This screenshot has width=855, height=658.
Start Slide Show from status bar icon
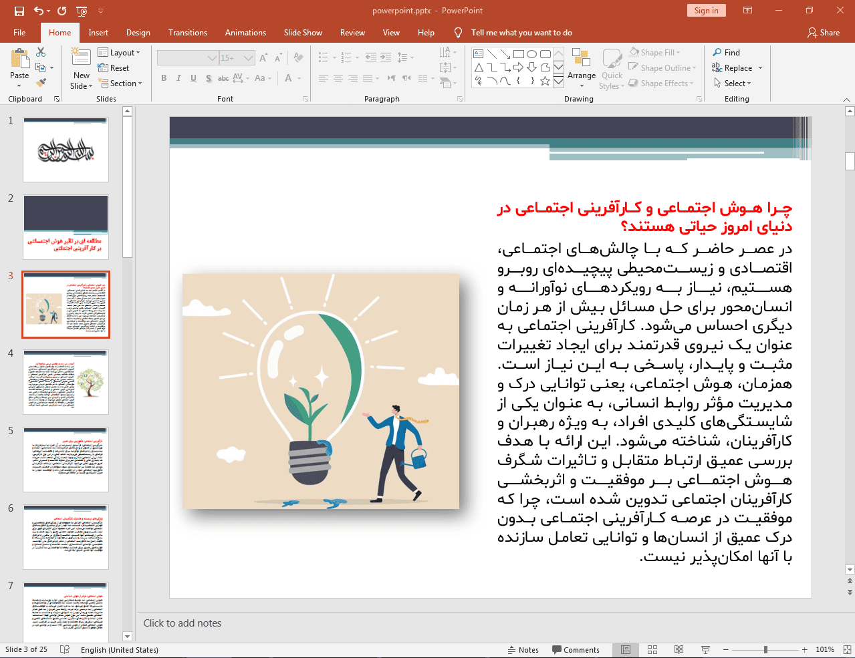coord(705,649)
